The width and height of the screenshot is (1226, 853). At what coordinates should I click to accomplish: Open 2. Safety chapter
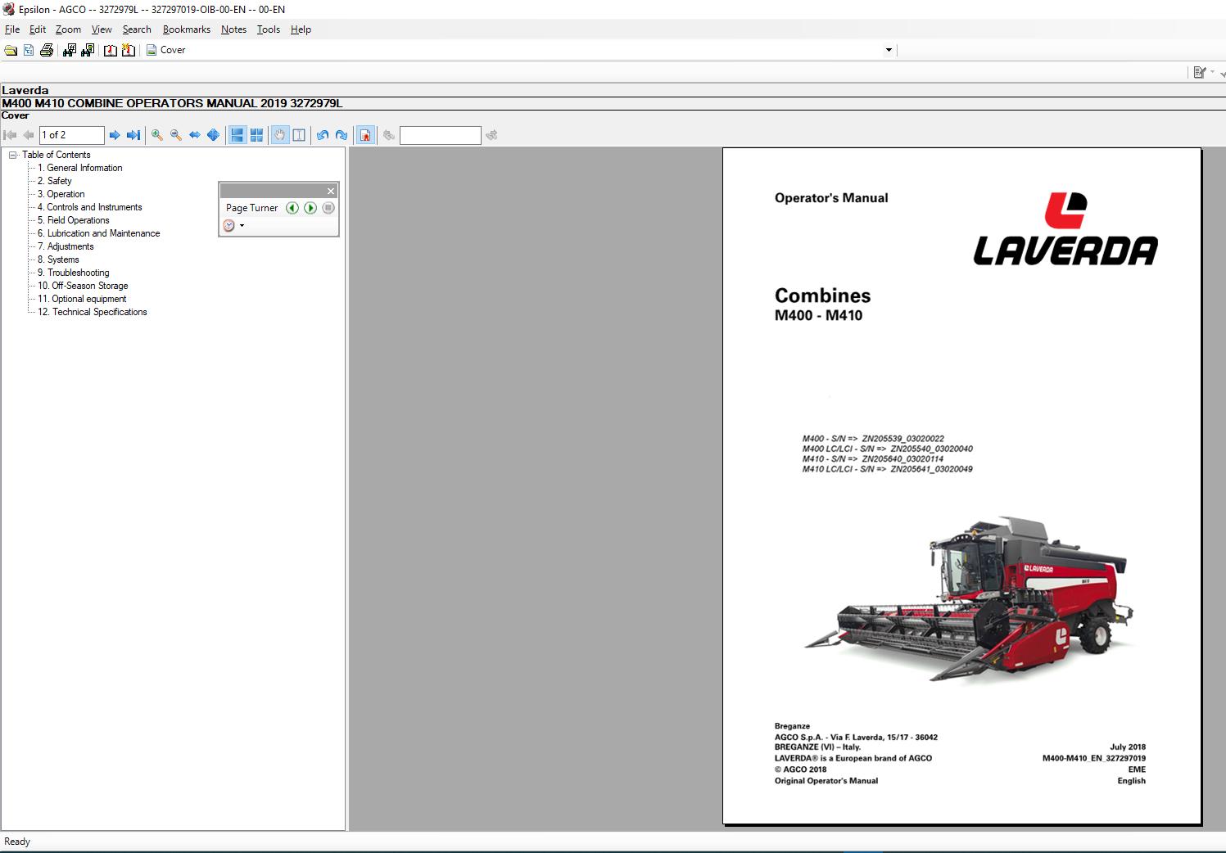(55, 181)
